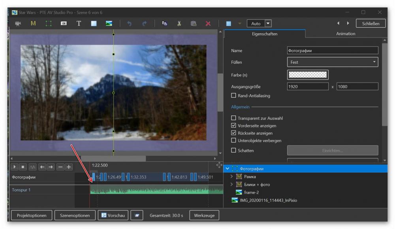Viewport: 395px width, 229px height.
Task: Go to next slide arrow
Action: click(348, 23)
